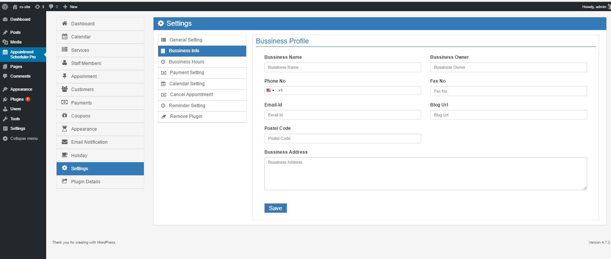The width and height of the screenshot is (611, 259).
Task: Click the Bussiness Name input field
Action: click(342, 67)
